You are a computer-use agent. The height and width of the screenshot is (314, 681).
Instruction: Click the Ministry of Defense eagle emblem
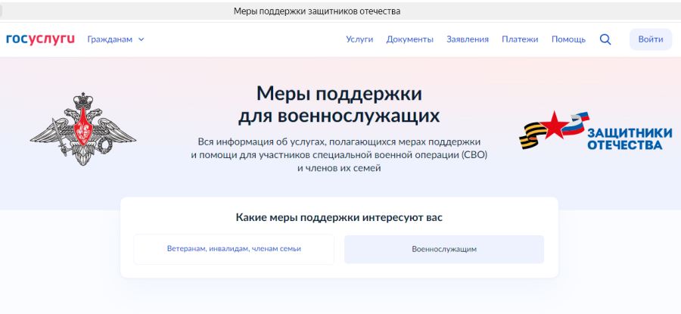(x=83, y=129)
